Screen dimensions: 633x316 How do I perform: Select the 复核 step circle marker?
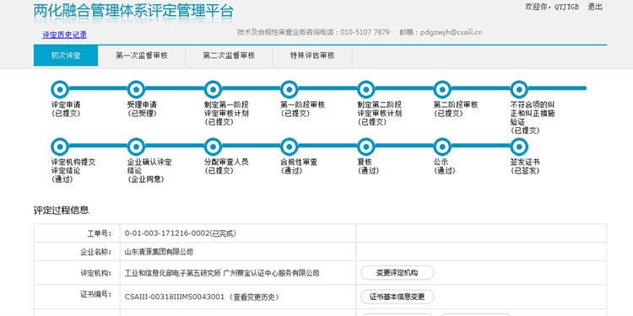click(x=365, y=147)
